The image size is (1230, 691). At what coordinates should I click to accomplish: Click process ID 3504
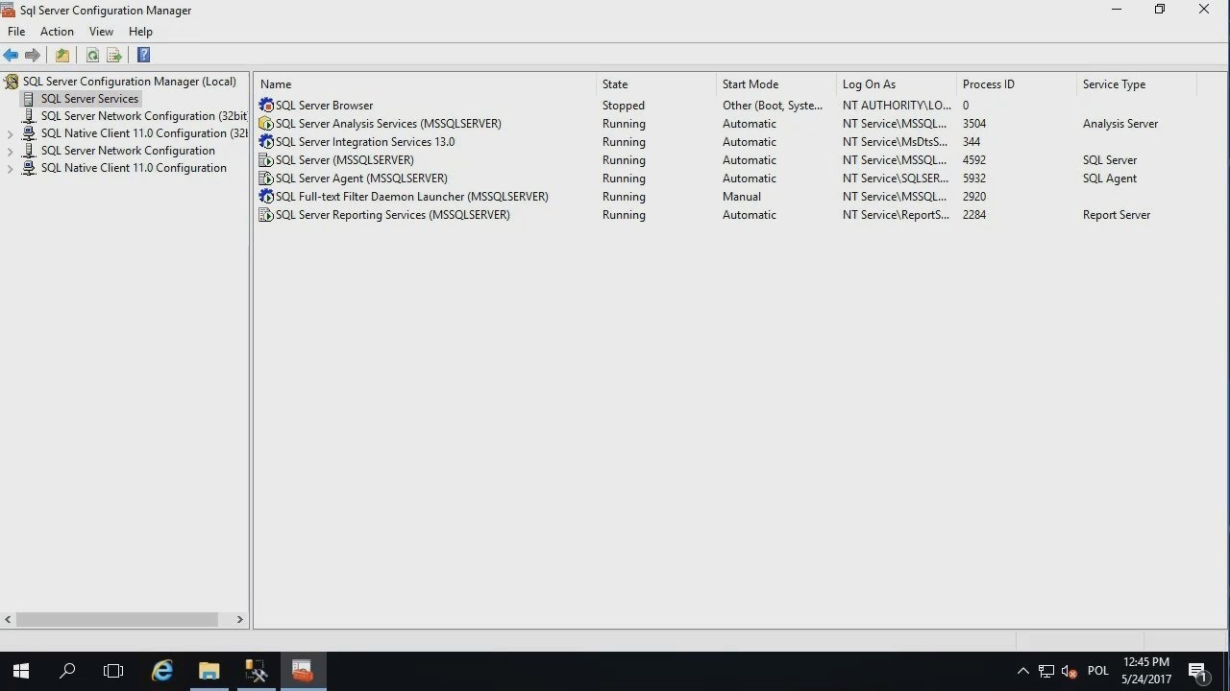tap(974, 124)
